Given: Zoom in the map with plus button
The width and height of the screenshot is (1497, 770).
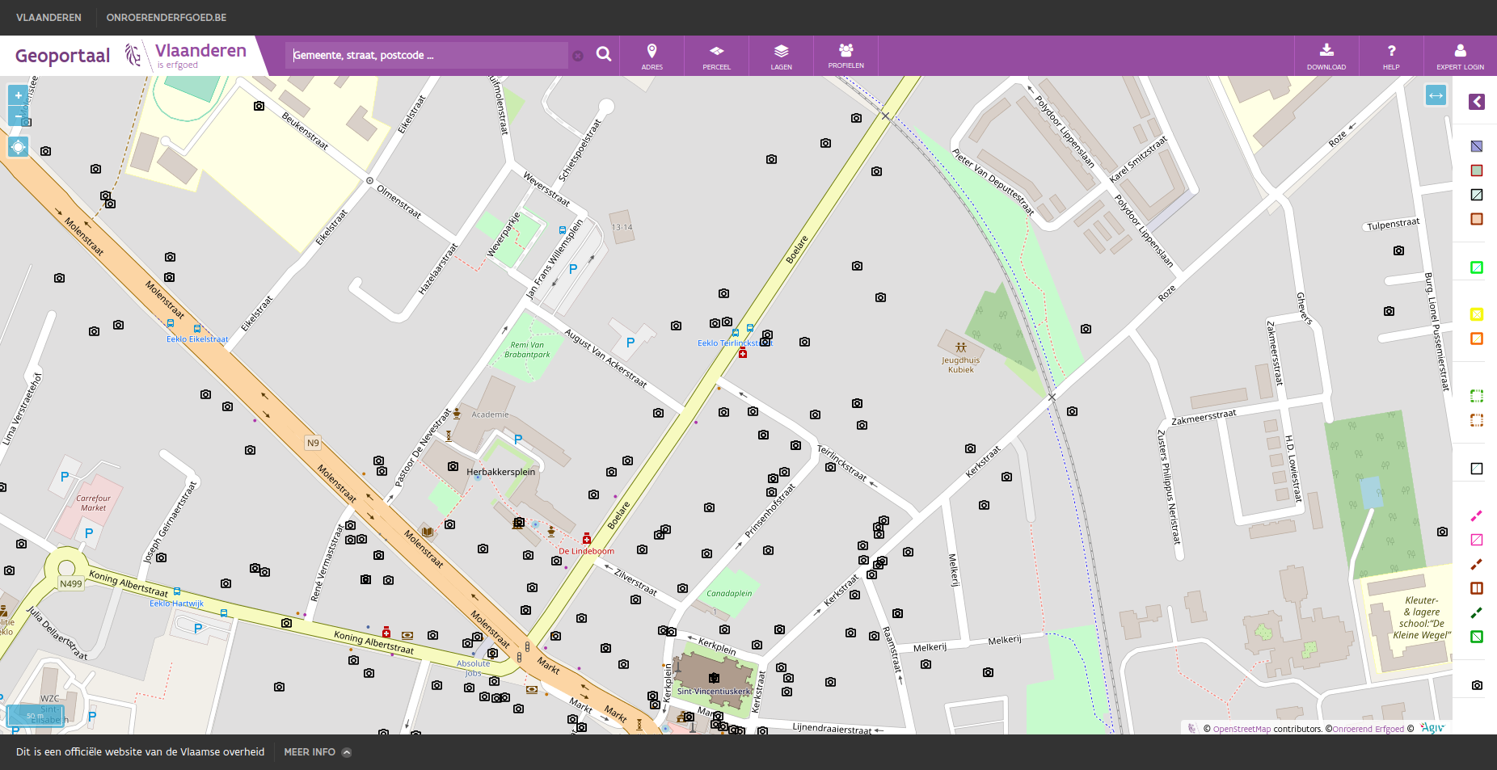Looking at the screenshot, I should click(18, 95).
